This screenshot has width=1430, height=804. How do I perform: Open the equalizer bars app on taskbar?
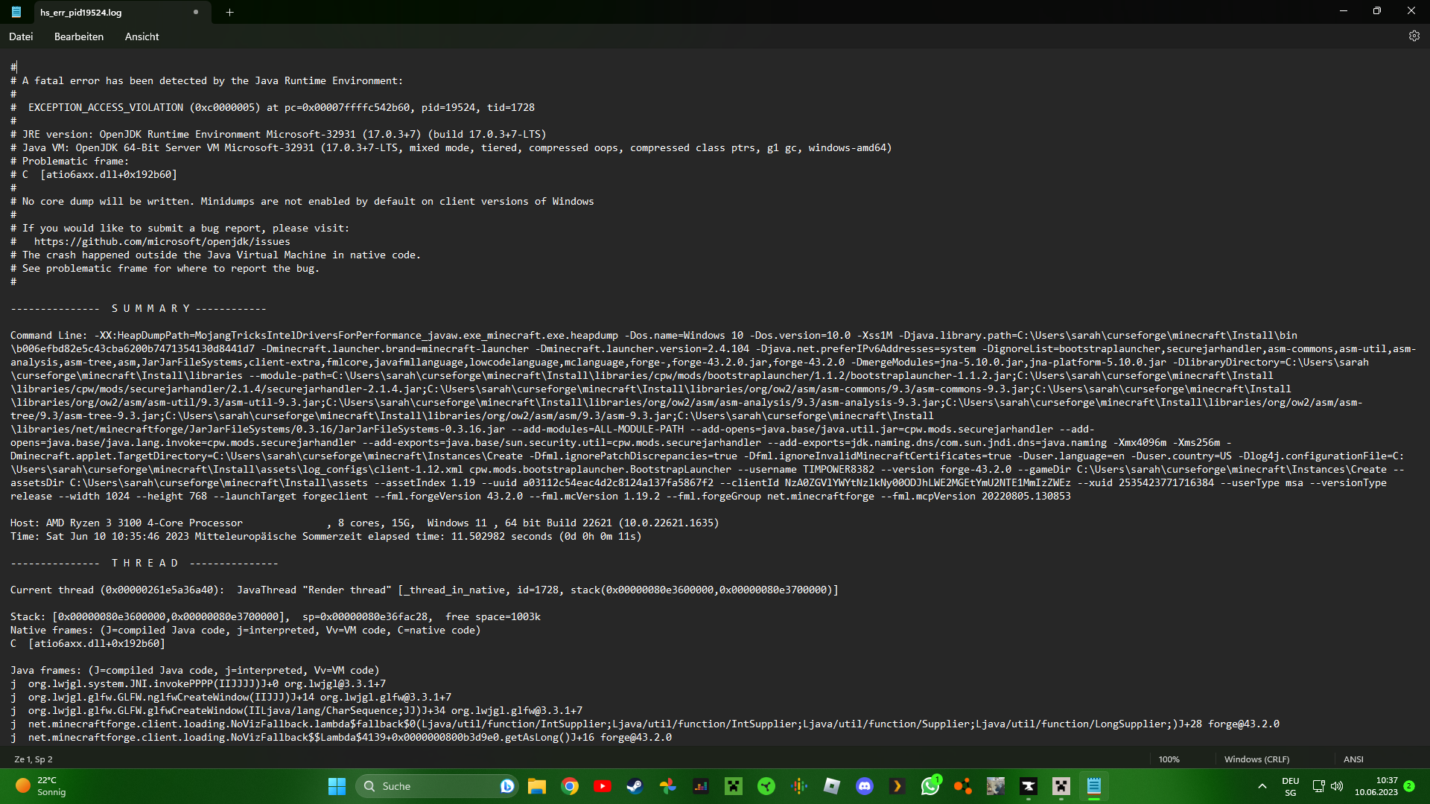pos(701,786)
